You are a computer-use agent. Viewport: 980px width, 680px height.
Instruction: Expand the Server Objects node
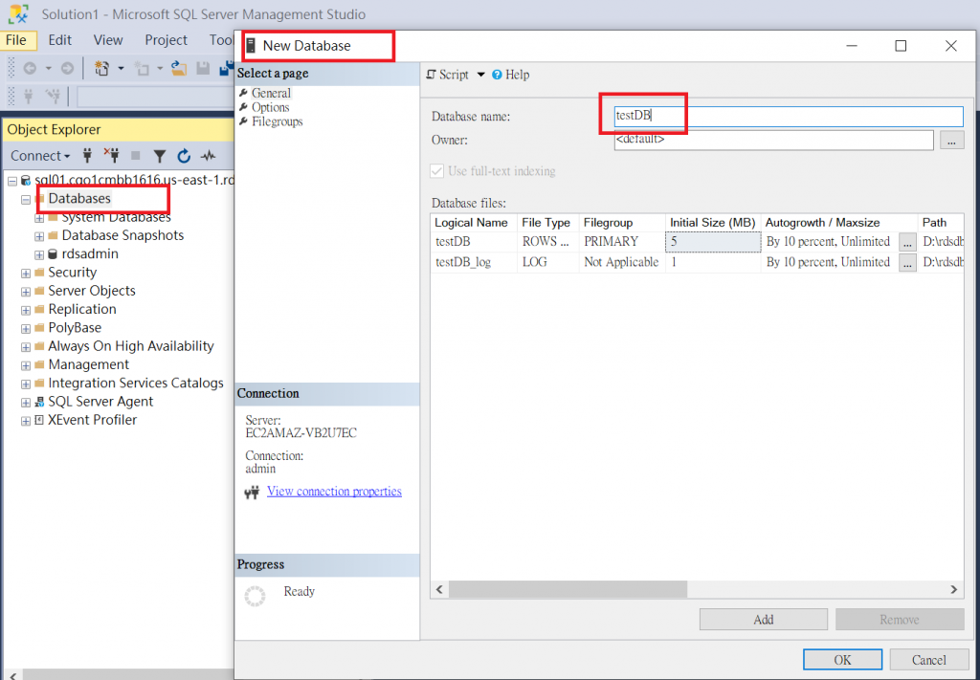coord(26,292)
